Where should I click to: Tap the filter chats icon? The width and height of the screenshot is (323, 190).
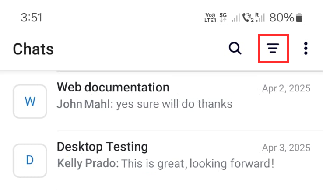(x=273, y=48)
